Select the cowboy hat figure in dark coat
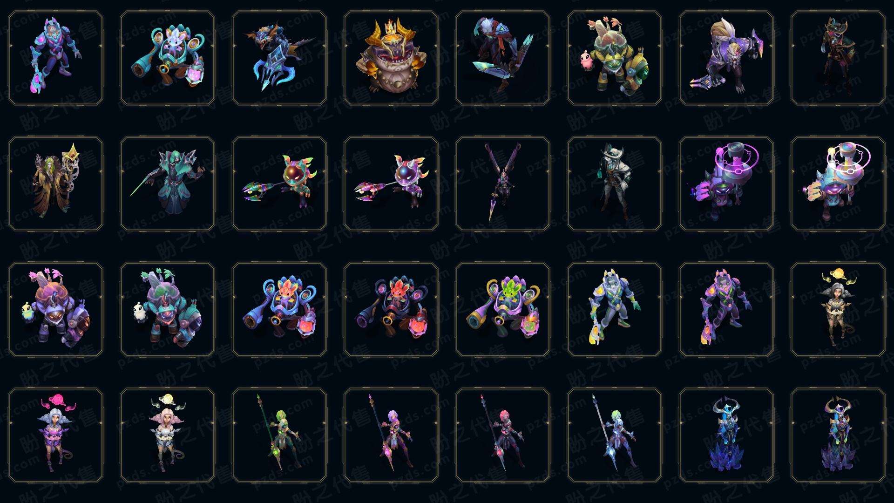The image size is (894, 503). [838, 58]
